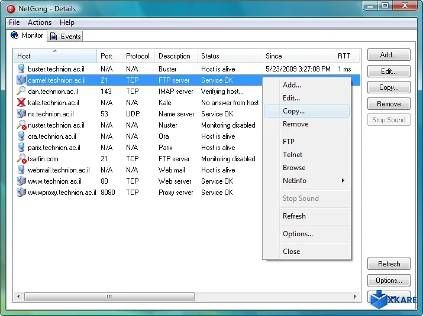Click the Add... button on the right
The width and height of the screenshot is (423, 316).
click(389, 55)
